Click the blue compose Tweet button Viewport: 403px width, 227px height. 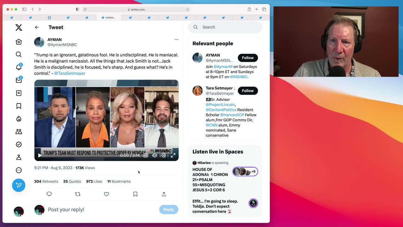[19, 185]
